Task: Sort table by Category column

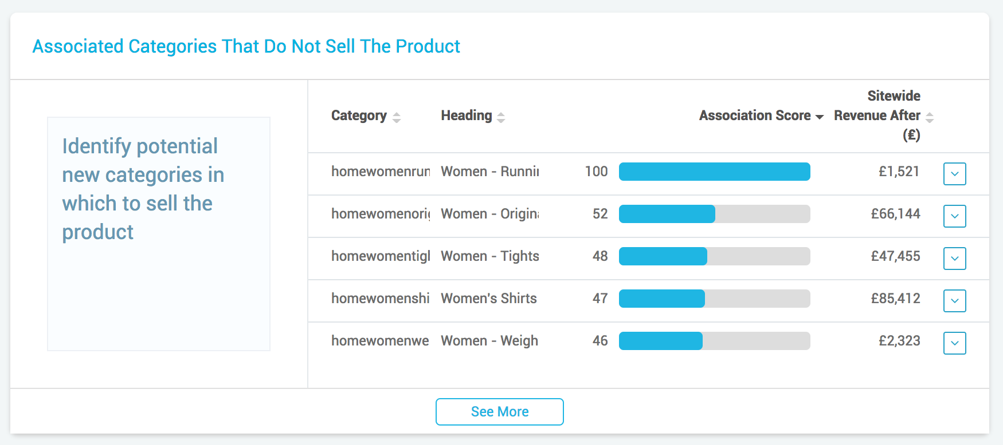Action: coord(396,117)
